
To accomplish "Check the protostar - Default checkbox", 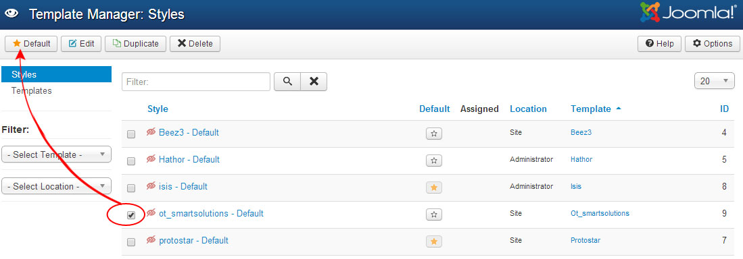I will 131,242.
